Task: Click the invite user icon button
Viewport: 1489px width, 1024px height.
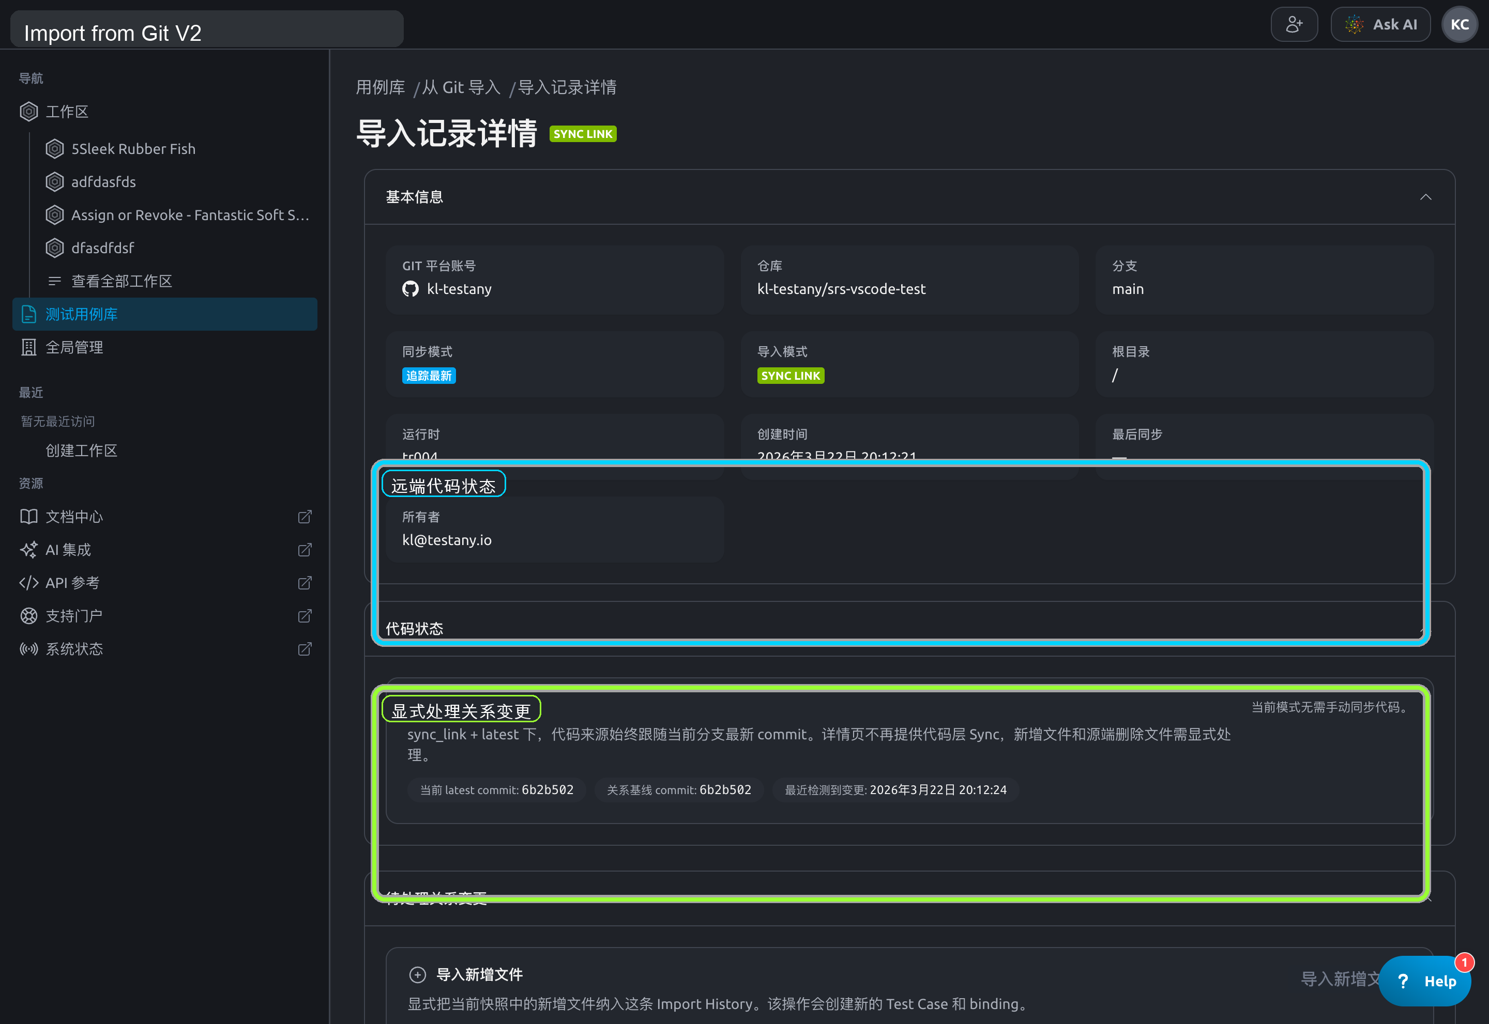Action: click(1294, 24)
